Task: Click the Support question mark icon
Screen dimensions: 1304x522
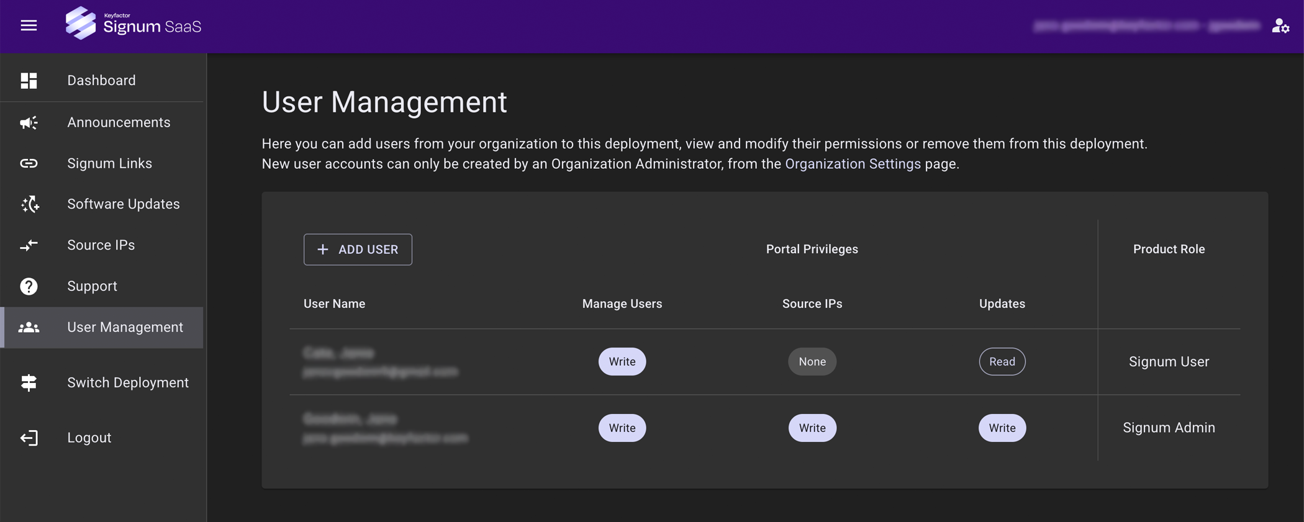Action: pyautogui.click(x=29, y=286)
